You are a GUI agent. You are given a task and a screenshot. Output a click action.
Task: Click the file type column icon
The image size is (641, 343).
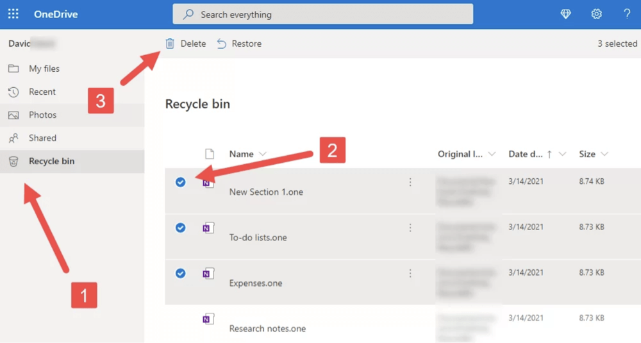[x=210, y=154]
